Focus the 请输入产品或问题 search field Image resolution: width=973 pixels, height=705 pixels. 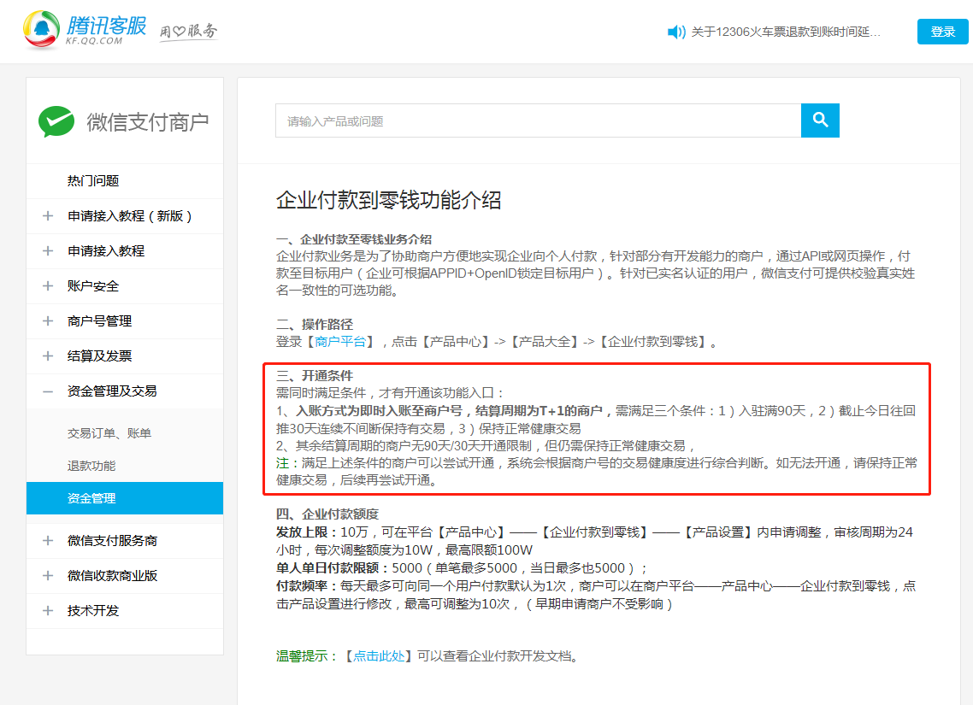click(x=537, y=121)
